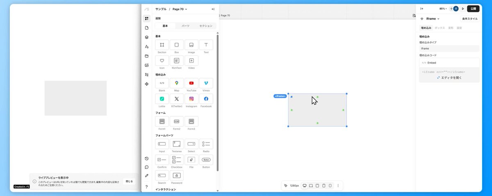The image size is (492, 196).
Task: Switch to the 基本 tab
Action: click(165, 26)
